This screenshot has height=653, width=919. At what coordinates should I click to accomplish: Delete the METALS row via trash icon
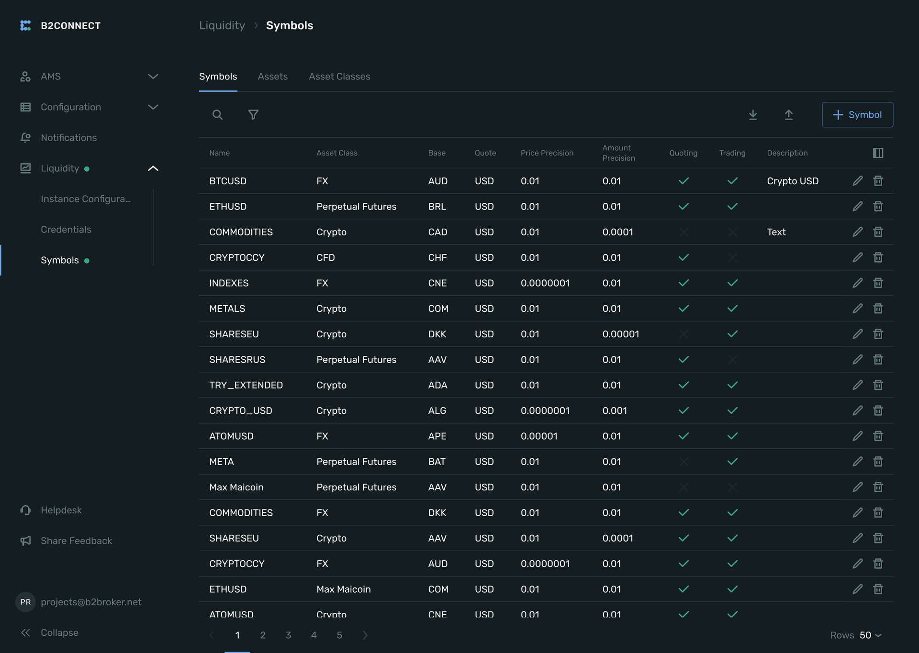(x=878, y=309)
